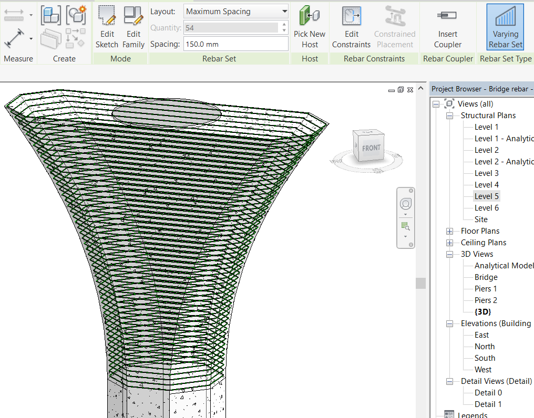
Task: Expand the Floor Plans tree node
Action: (449, 231)
